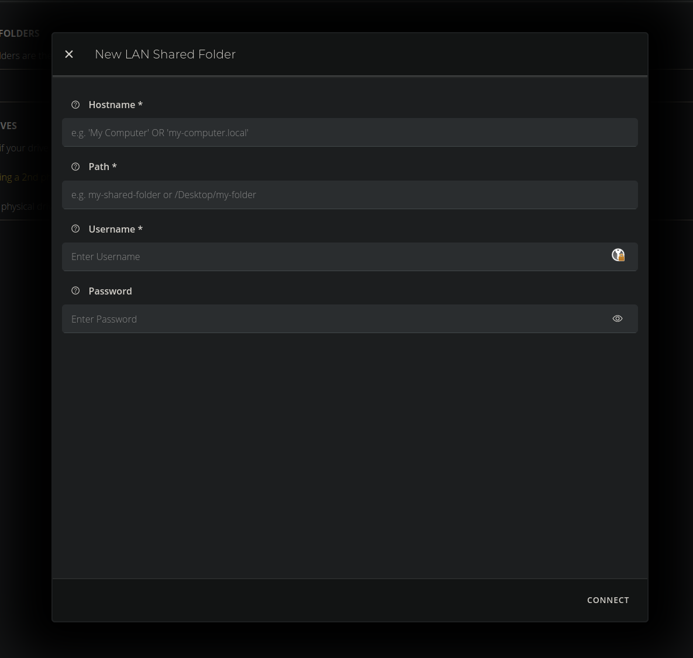This screenshot has height=658, width=693.
Task: Close the New LAN Shared Folder dialog
Action: 69,54
